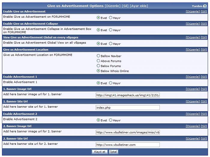The height and width of the screenshot is (157, 210).
Task: Select Hayır for Advertisement Collapse option
Action: 111,30
